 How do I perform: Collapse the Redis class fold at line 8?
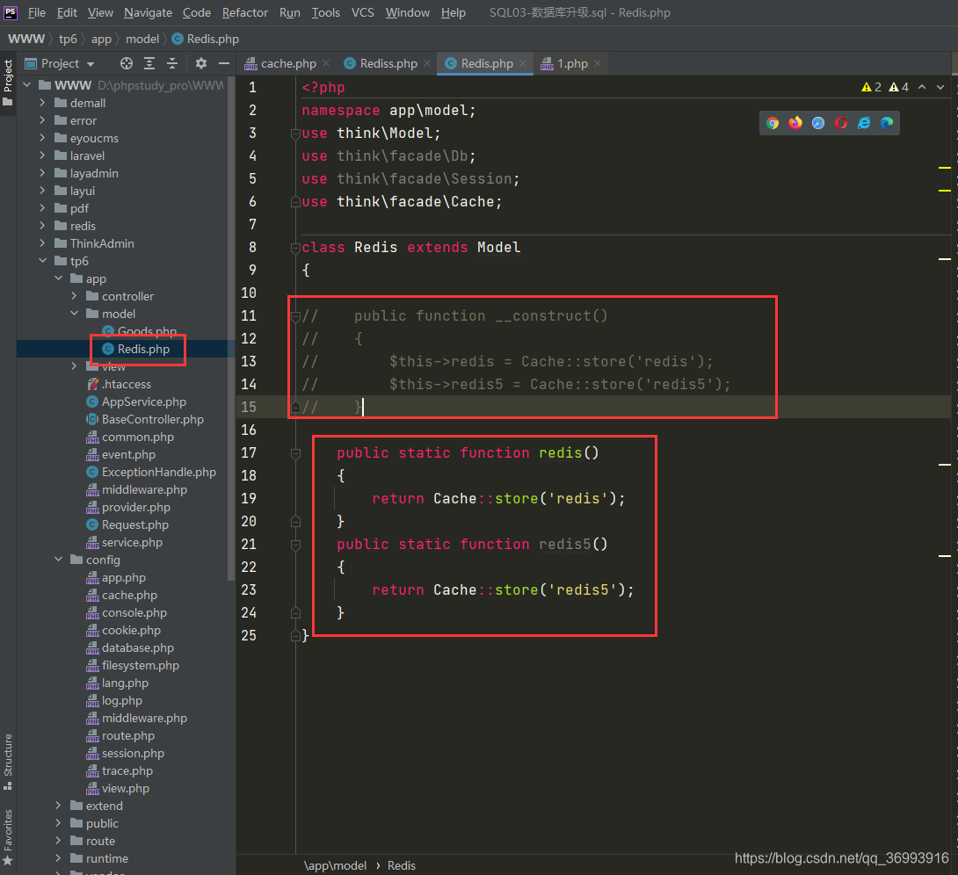click(294, 247)
